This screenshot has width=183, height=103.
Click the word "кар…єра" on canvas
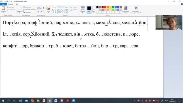click(x=129, y=46)
